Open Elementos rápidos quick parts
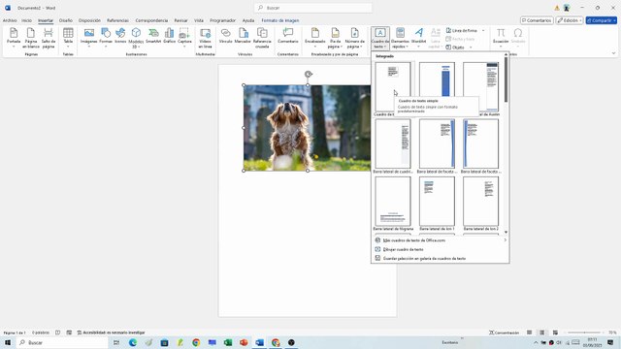 (x=400, y=38)
